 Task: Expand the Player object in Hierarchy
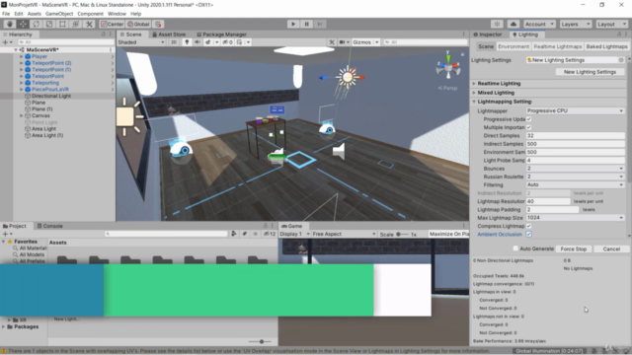(x=22, y=57)
